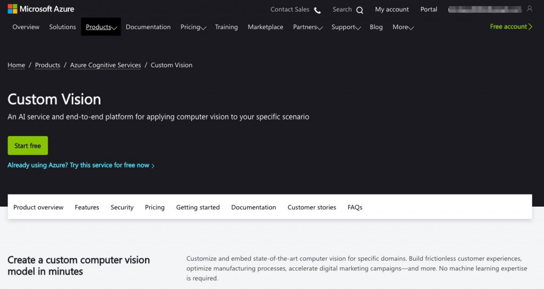The height and width of the screenshot is (289, 544).
Task: Click the Microsoft Azure logo
Action: pos(41,9)
